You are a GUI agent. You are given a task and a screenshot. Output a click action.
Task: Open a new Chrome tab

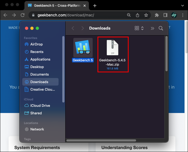[95, 6]
